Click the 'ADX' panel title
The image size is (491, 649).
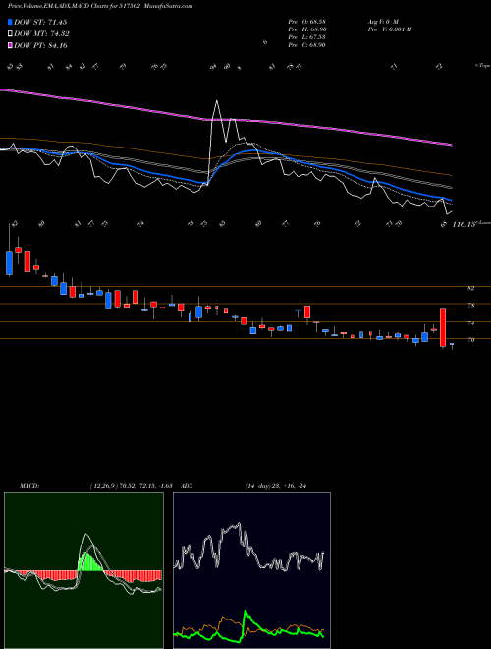coord(187,486)
